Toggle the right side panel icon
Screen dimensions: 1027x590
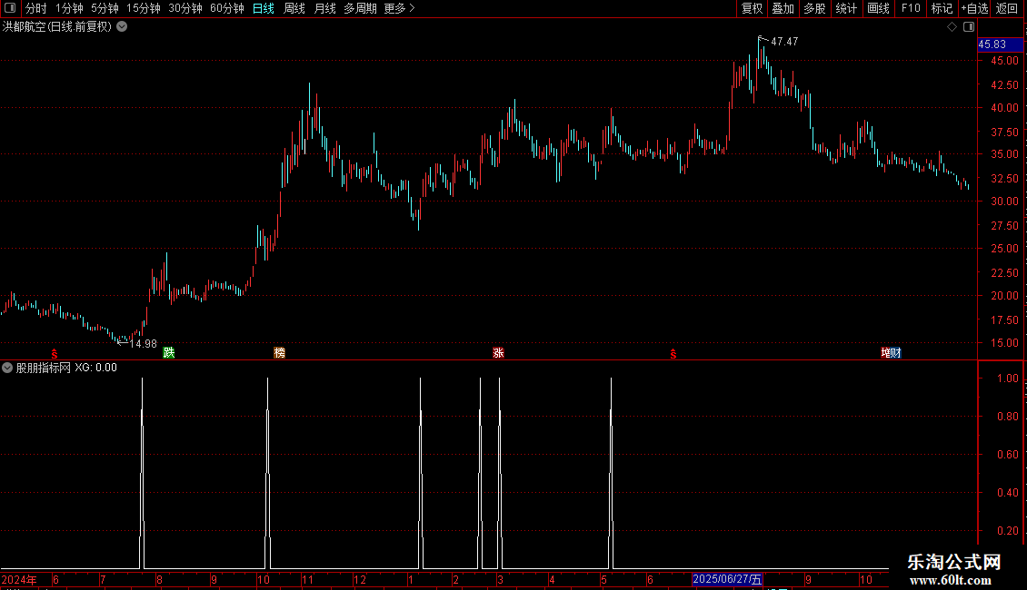tap(969, 27)
